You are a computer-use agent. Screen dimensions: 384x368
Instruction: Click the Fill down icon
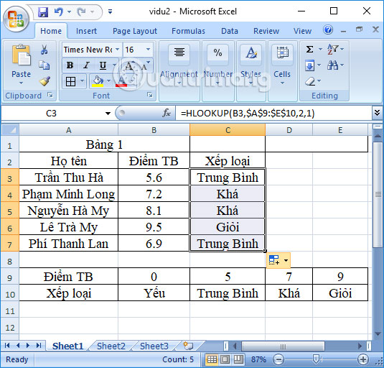tap(310, 65)
